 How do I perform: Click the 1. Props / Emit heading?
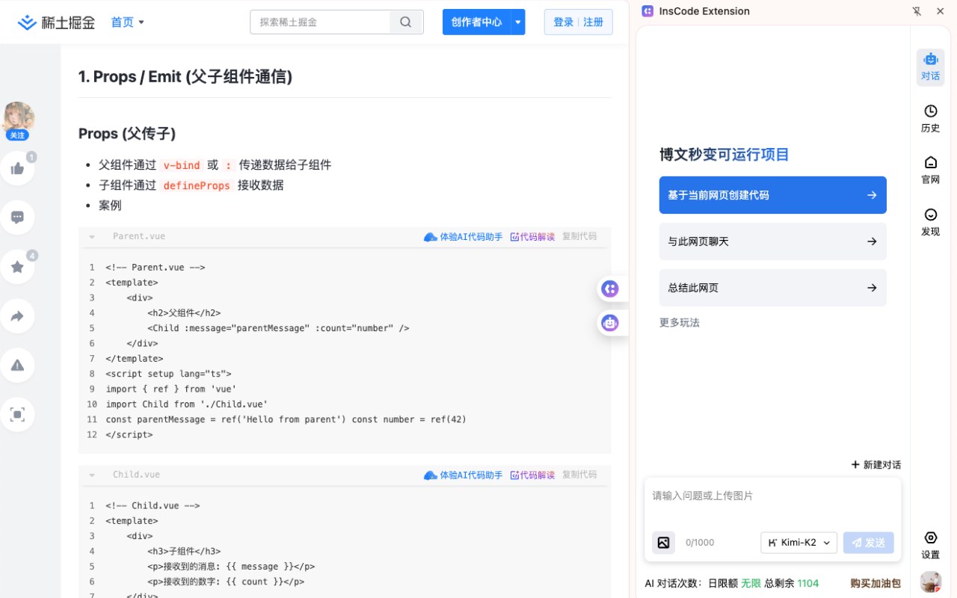coord(185,77)
